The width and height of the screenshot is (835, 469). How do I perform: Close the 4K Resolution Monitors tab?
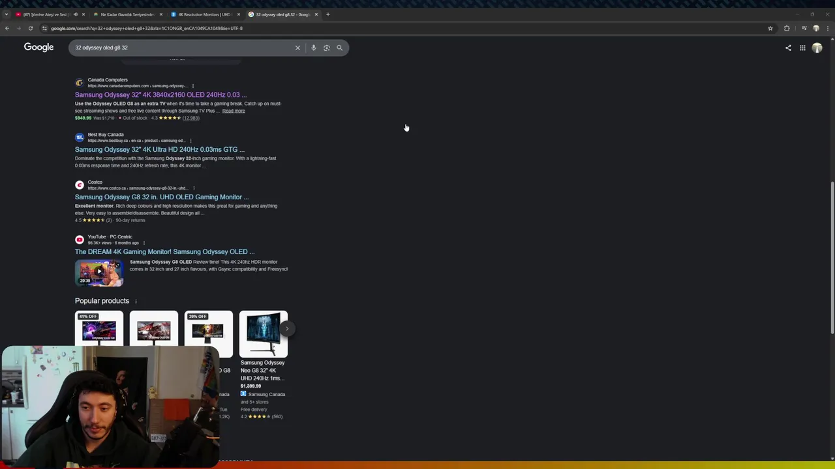click(x=239, y=14)
